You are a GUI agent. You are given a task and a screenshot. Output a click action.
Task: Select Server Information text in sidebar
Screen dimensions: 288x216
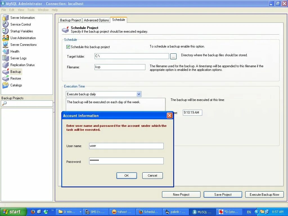22,18
